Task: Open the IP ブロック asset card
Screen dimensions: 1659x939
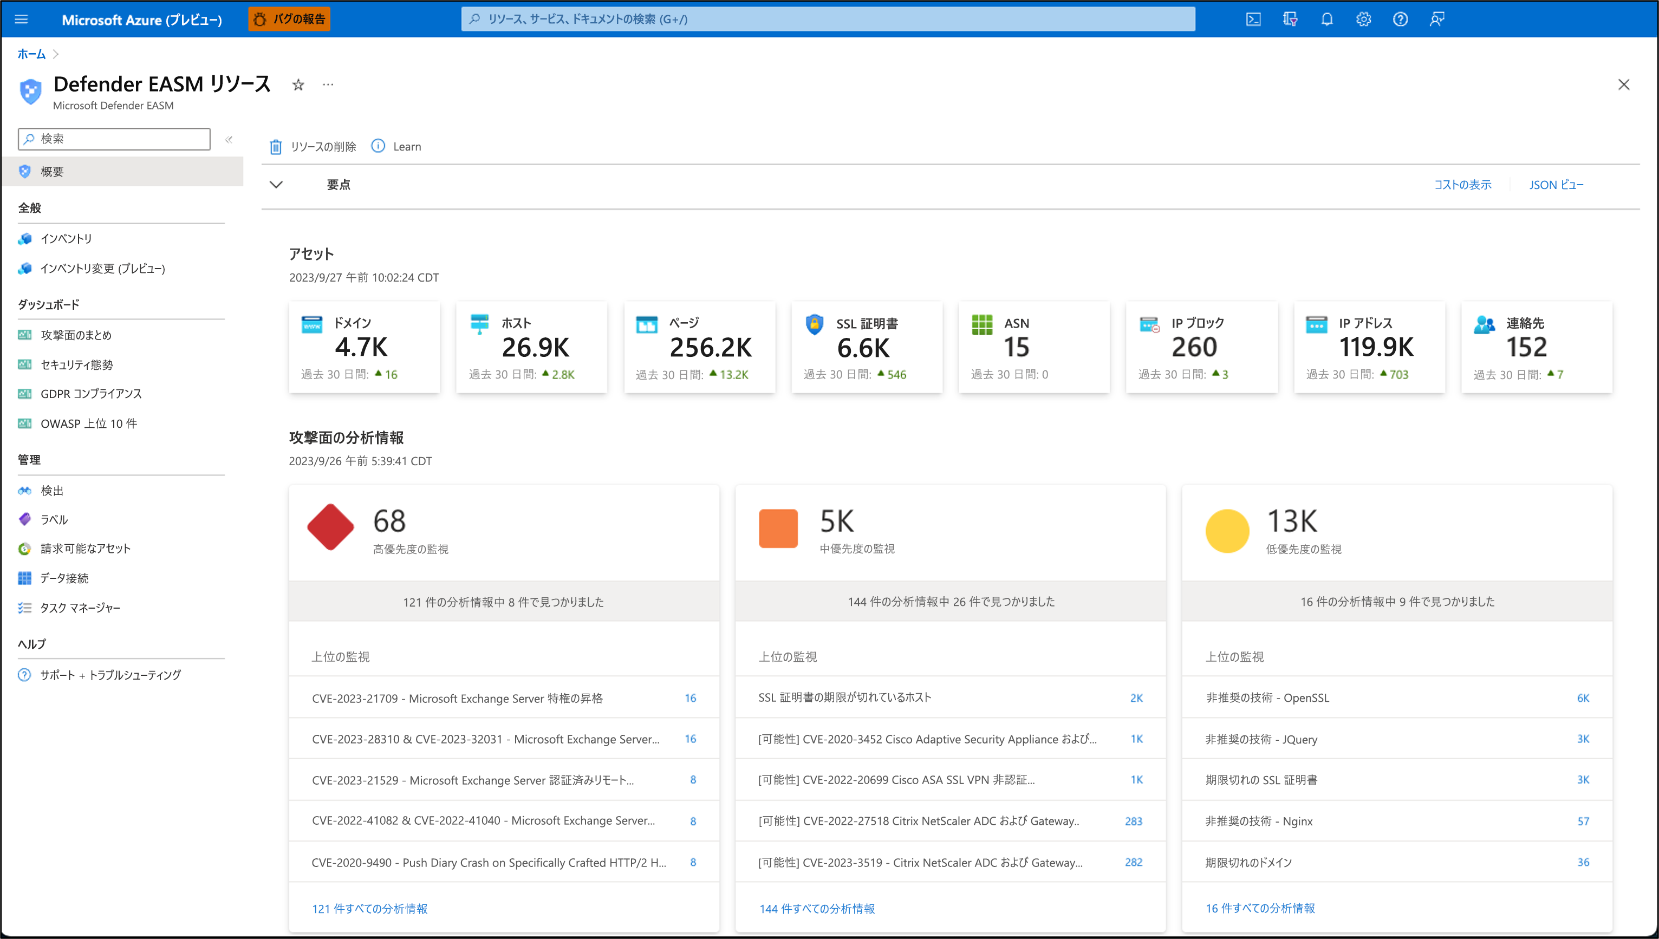Action: 1202,347
